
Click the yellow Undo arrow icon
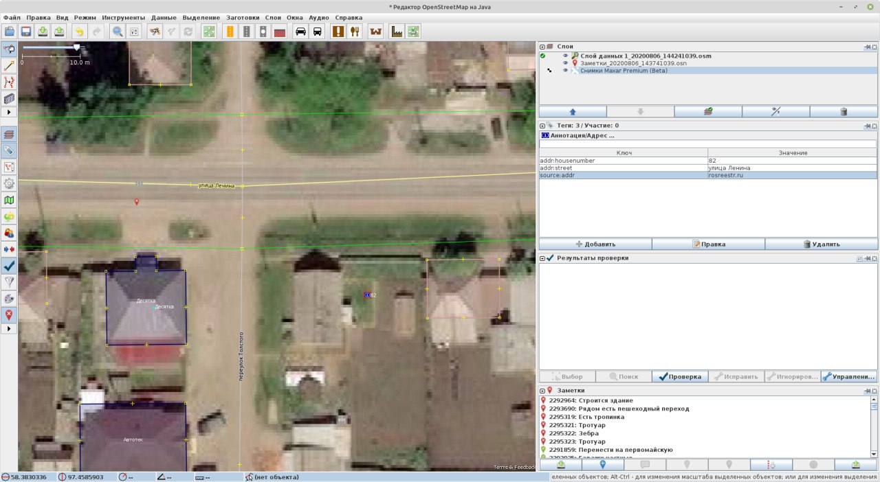[80, 32]
